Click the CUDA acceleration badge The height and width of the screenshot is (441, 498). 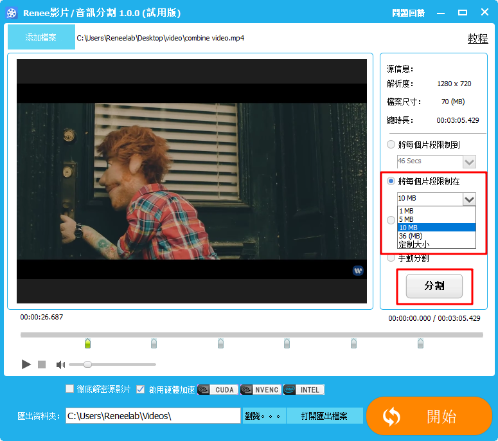[x=218, y=390]
